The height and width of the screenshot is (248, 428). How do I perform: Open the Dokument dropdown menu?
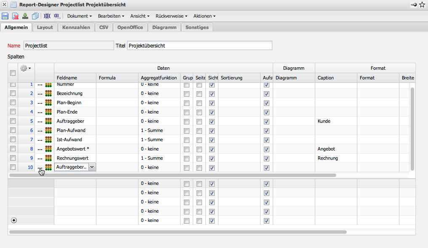[x=80, y=16]
